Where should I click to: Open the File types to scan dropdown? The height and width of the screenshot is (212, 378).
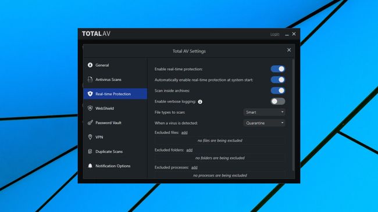point(264,112)
